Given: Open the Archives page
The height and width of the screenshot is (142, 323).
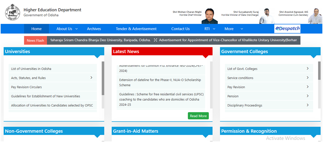Looking at the screenshot, I should (94, 29).
